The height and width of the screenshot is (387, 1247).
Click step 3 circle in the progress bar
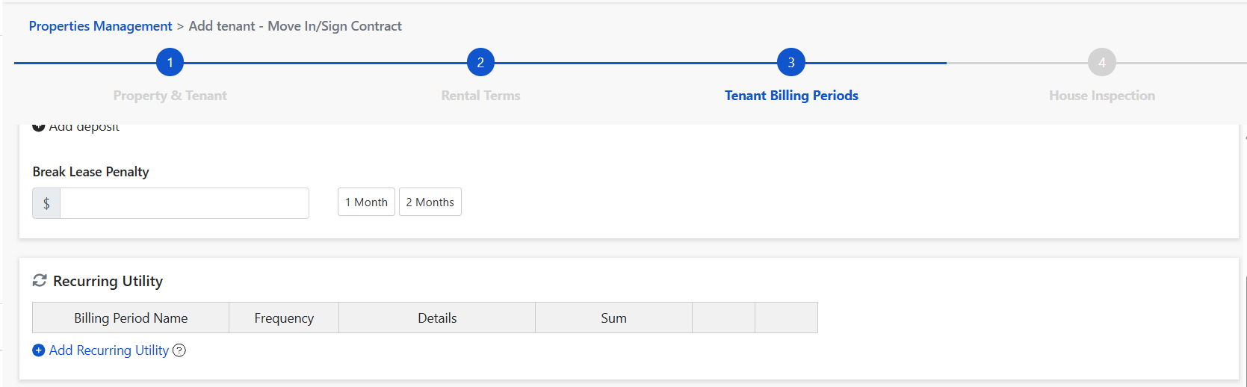point(791,63)
